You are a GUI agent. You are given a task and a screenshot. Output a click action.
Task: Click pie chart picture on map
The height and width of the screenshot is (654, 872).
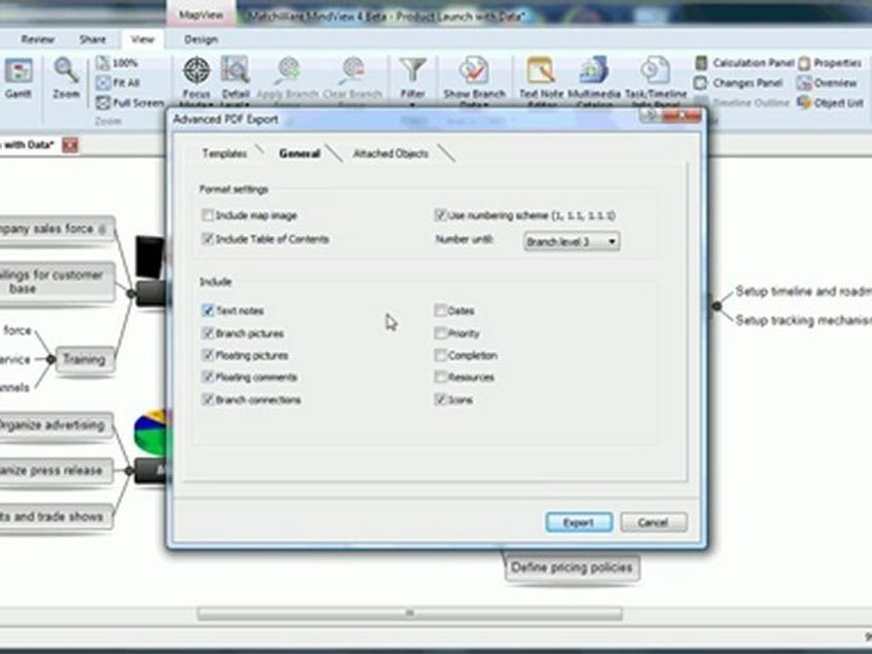151,433
